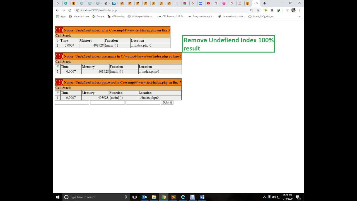Open File Explorer from the taskbar
The image size is (357, 201).
[x=154, y=197]
